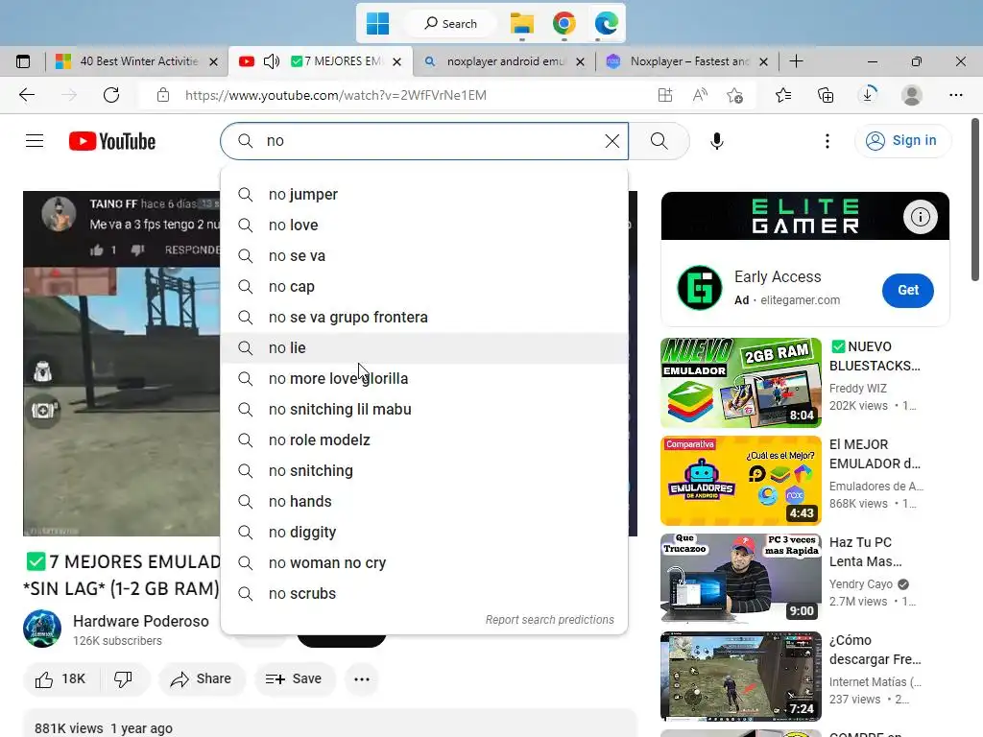983x737 pixels.
Task: Open Edge Collections
Action: coord(826,95)
